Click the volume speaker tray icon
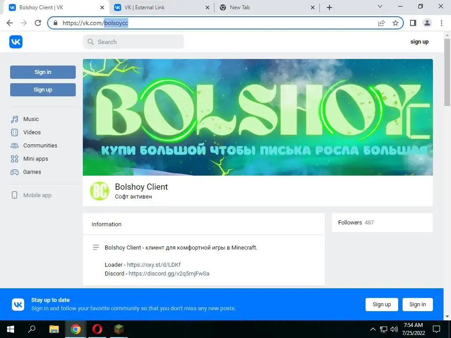This screenshot has width=451, height=338. [394, 329]
